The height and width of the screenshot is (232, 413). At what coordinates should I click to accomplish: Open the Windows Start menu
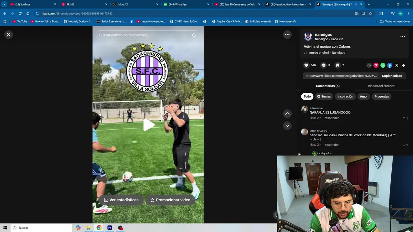(x=5, y=228)
